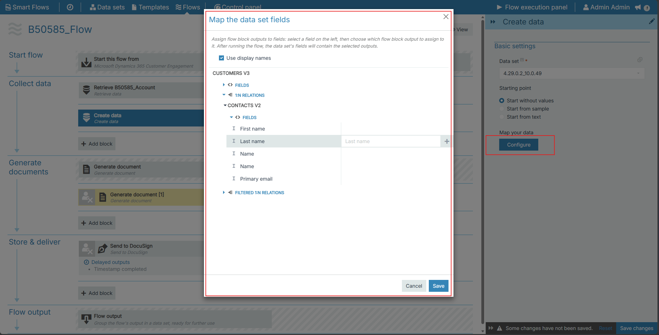Viewport: 659px width, 335px height.
Task: Click the clock history icon in top bar
Action: pos(70,7)
